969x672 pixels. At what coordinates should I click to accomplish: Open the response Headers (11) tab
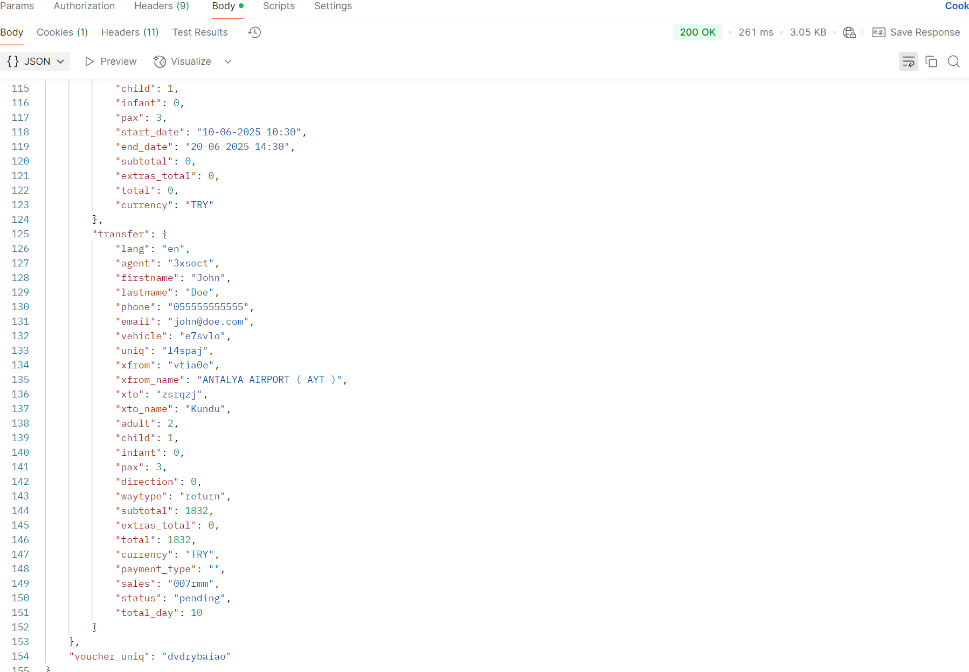(130, 32)
